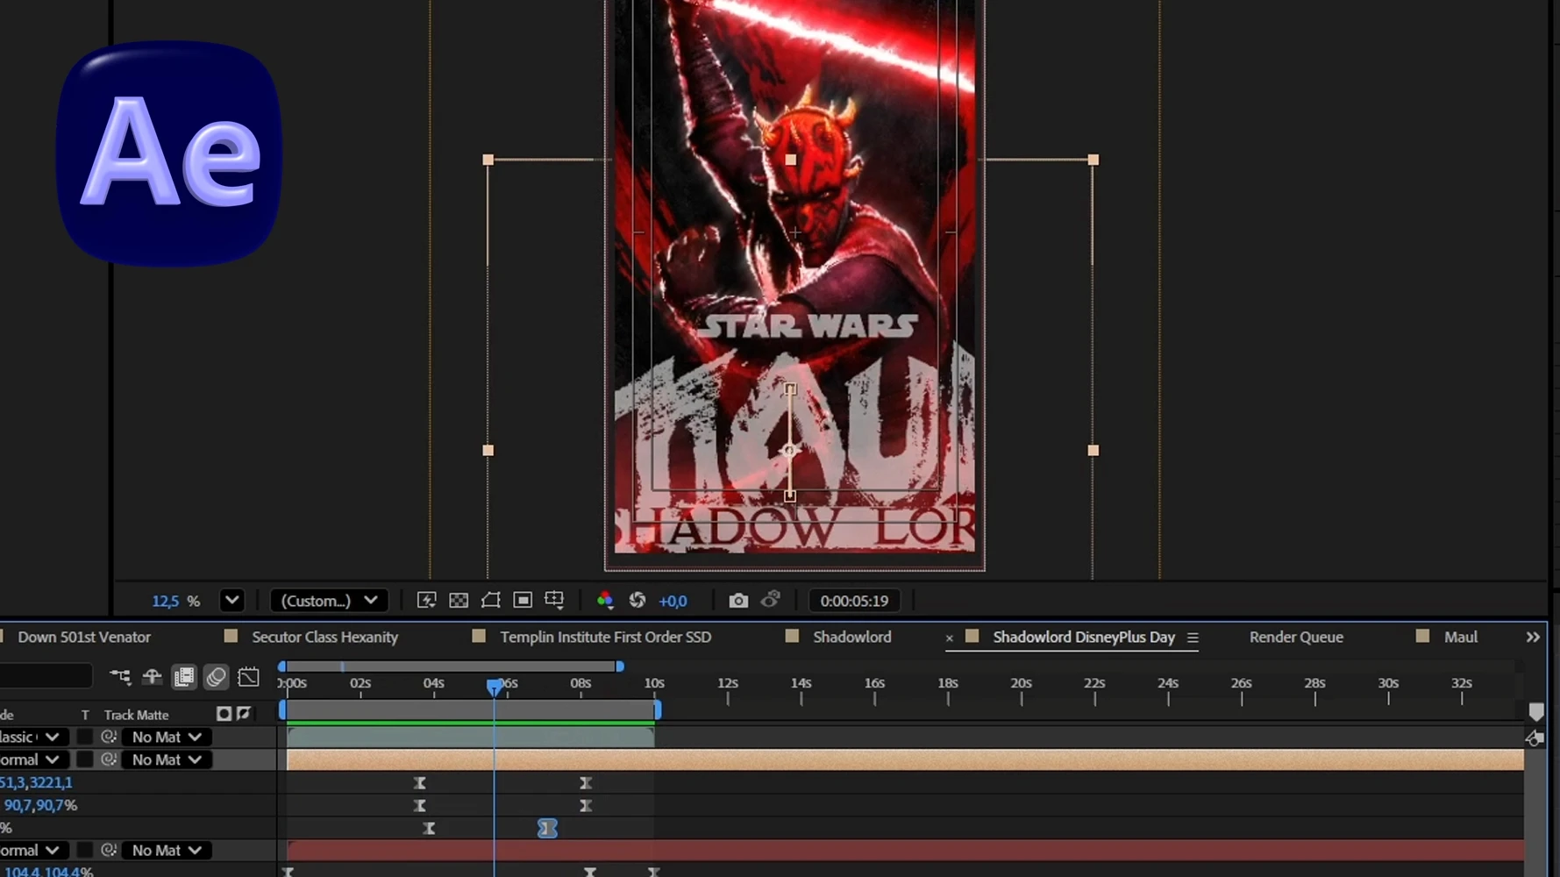This screenshot has height=877, width=1560.
Task: Open Classic blending mode dropdown
Action: [x=32, y=737]
